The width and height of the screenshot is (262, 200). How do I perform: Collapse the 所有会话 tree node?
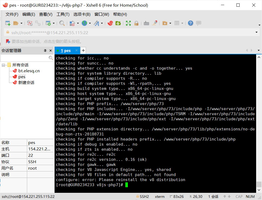3,65
